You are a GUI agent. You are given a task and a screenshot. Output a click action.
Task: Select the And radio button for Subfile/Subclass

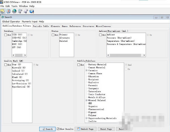point(126,65)
